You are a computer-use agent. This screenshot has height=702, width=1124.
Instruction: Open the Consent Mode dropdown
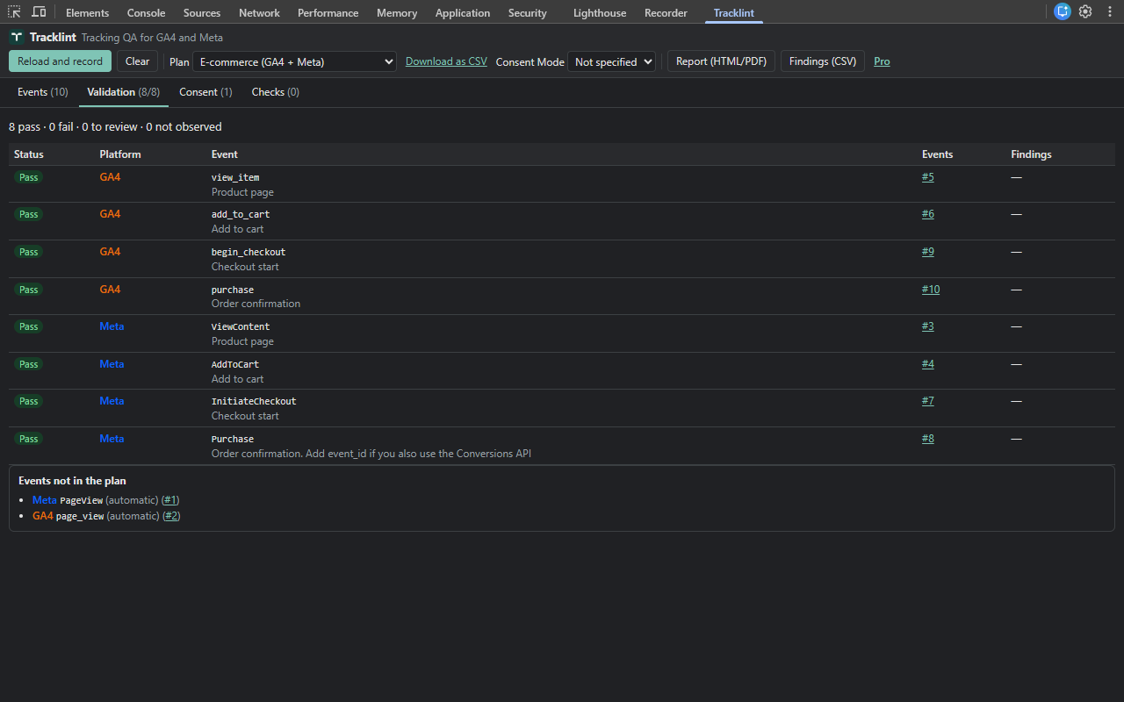pos(611,61)
